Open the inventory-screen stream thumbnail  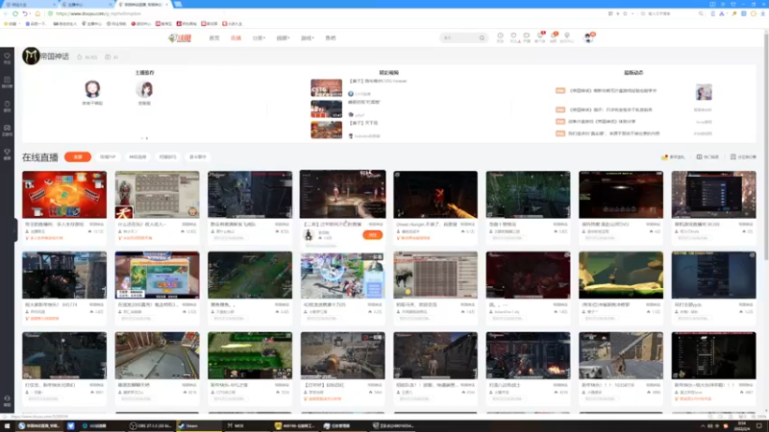pos(157,195)
